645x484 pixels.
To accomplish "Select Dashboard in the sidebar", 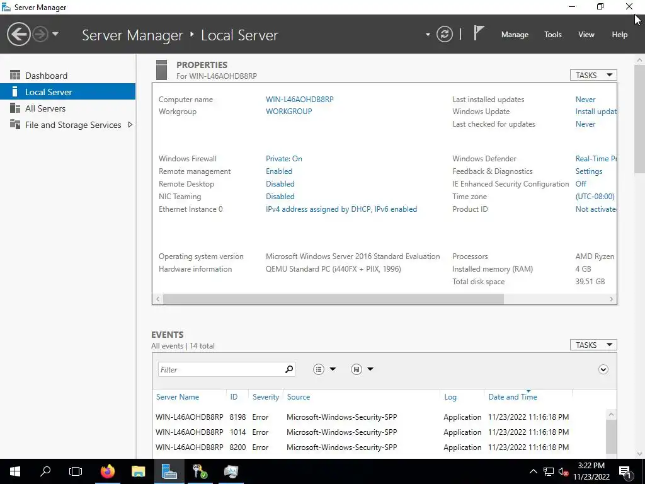I will [x=67, y=76].
